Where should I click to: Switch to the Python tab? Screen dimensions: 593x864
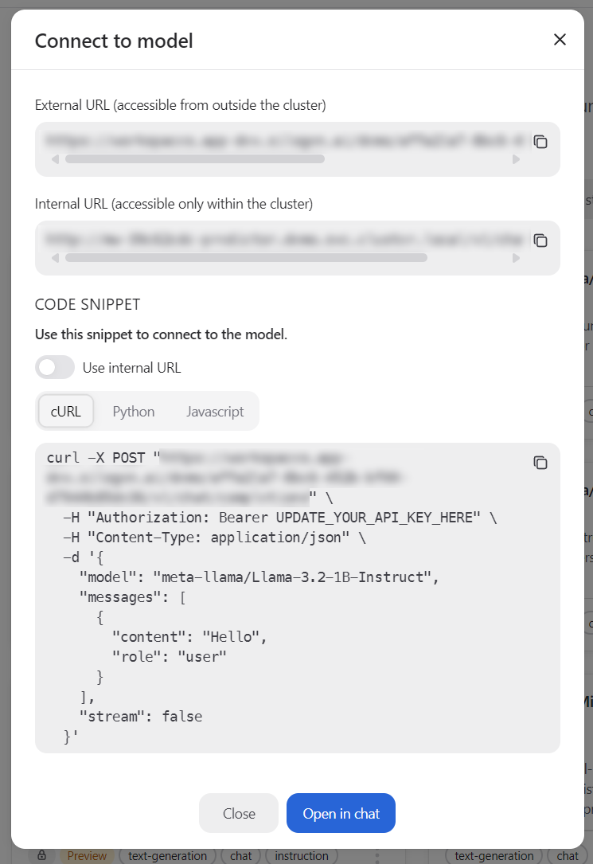coord(133,411)
